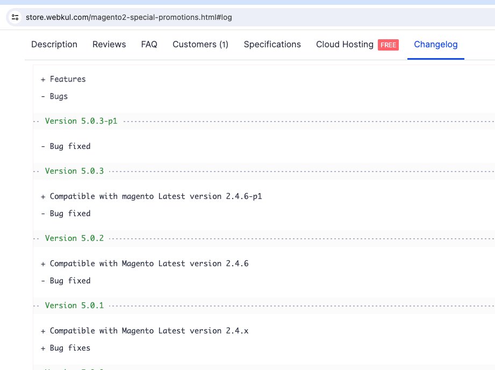Click the 'Version 5.0.3' heading
The height and width of the screenshot is (370, 495).
(x=74, y=171)
